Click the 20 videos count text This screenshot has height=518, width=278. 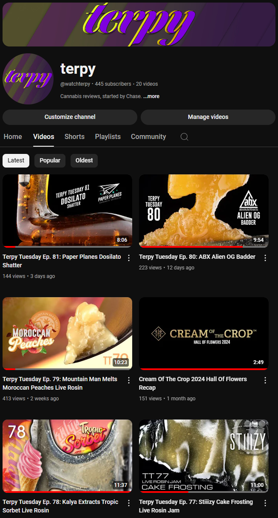point(147,84)
